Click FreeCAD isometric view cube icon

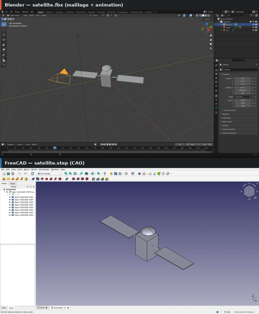pyautogui.click(x=75, y=174)
